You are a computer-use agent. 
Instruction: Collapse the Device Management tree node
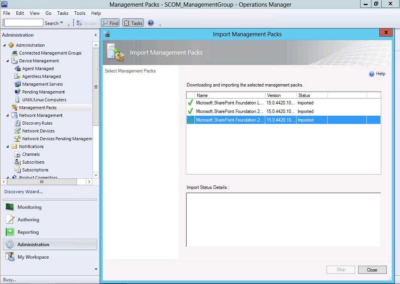tap(8, 61)
